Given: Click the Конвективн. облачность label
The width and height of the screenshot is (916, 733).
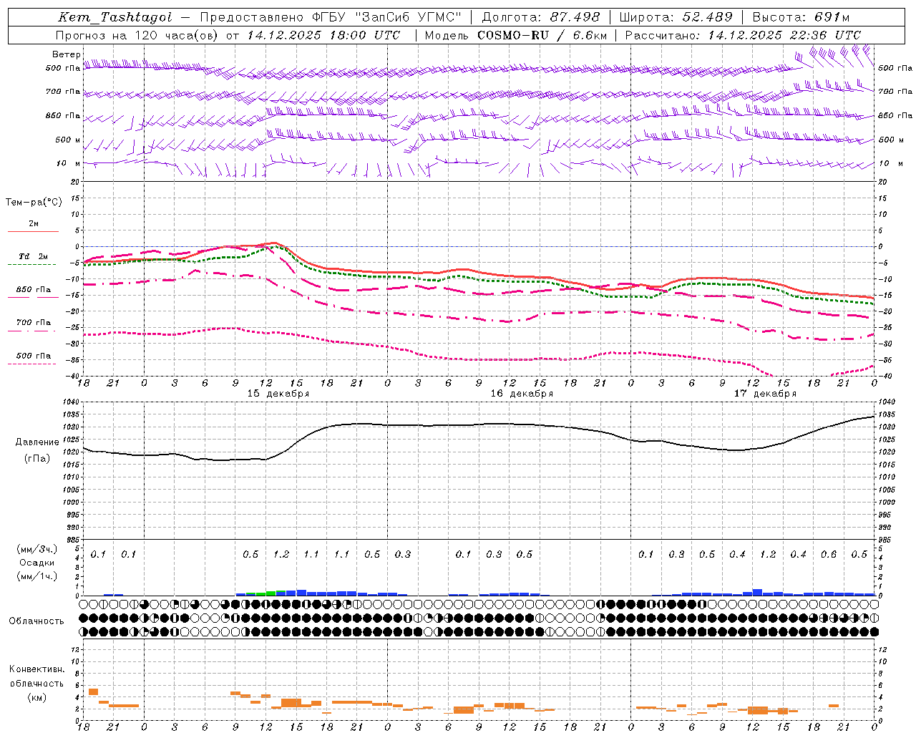Looking at the screenshot, I should coord(37,683).
